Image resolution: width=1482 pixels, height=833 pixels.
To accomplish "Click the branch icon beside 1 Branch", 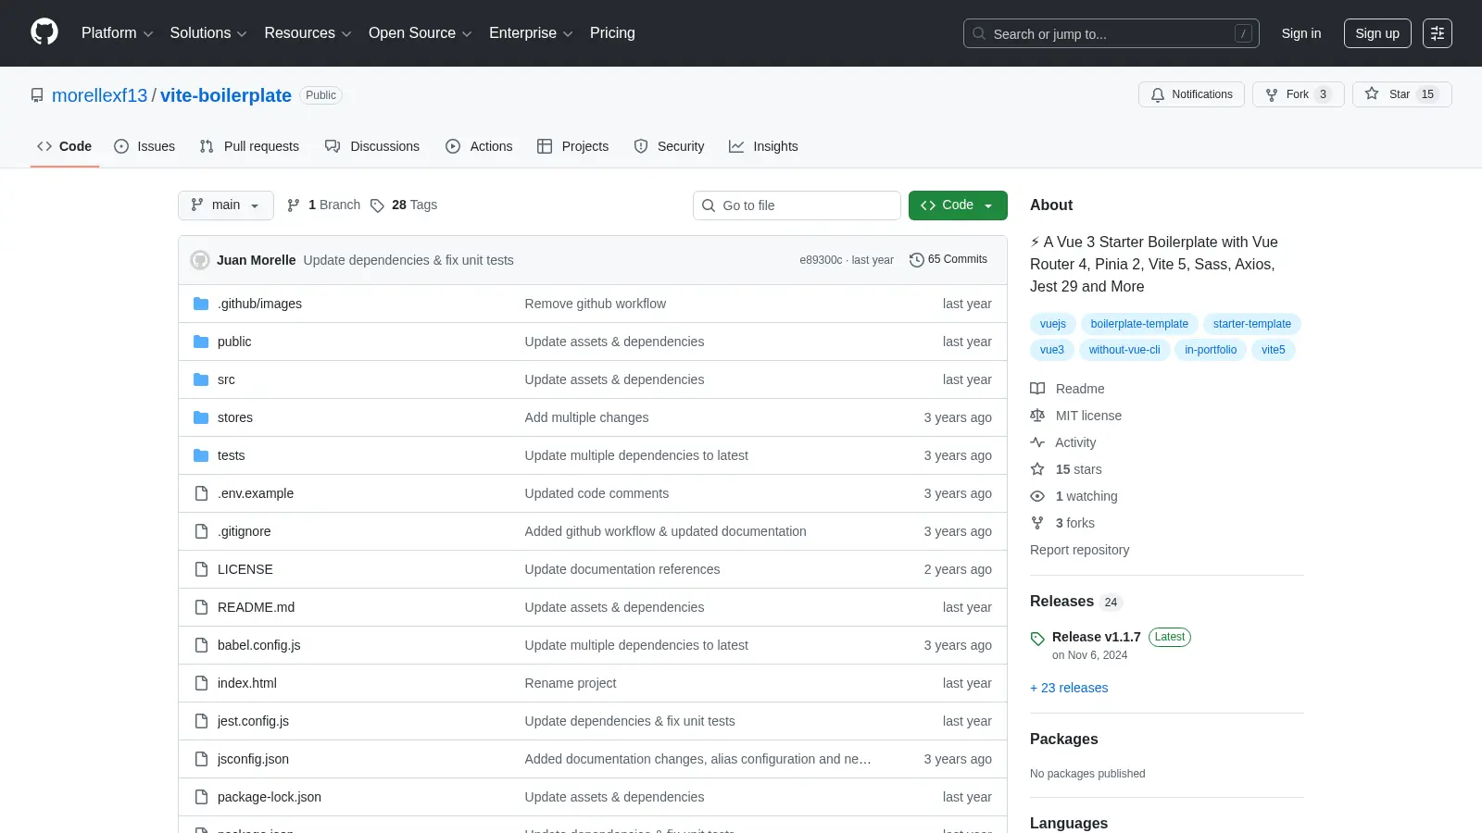I will click(294, 205).
